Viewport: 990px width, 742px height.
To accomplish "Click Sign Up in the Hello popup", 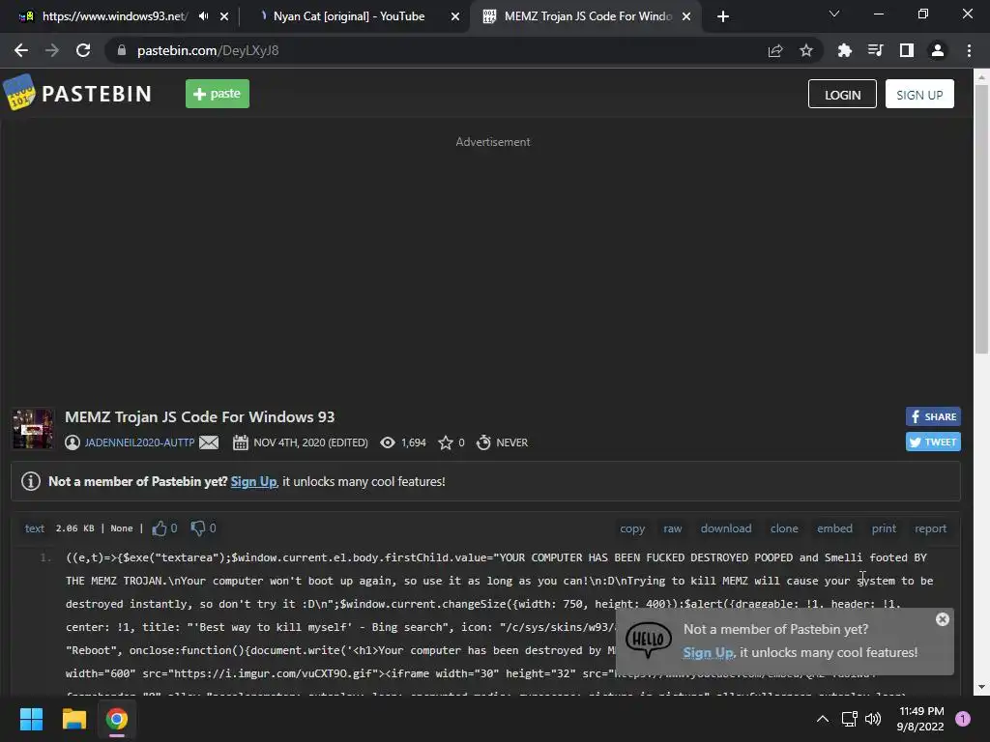I will pyautogui.click(x=709, y=652).
